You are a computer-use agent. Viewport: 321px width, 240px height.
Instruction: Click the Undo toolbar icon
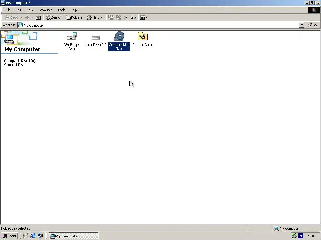[x=133, y=17]
